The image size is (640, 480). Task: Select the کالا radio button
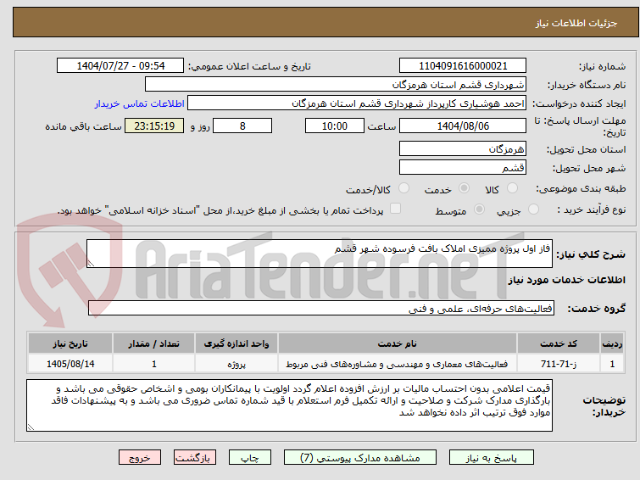click(x=512, y=188)
